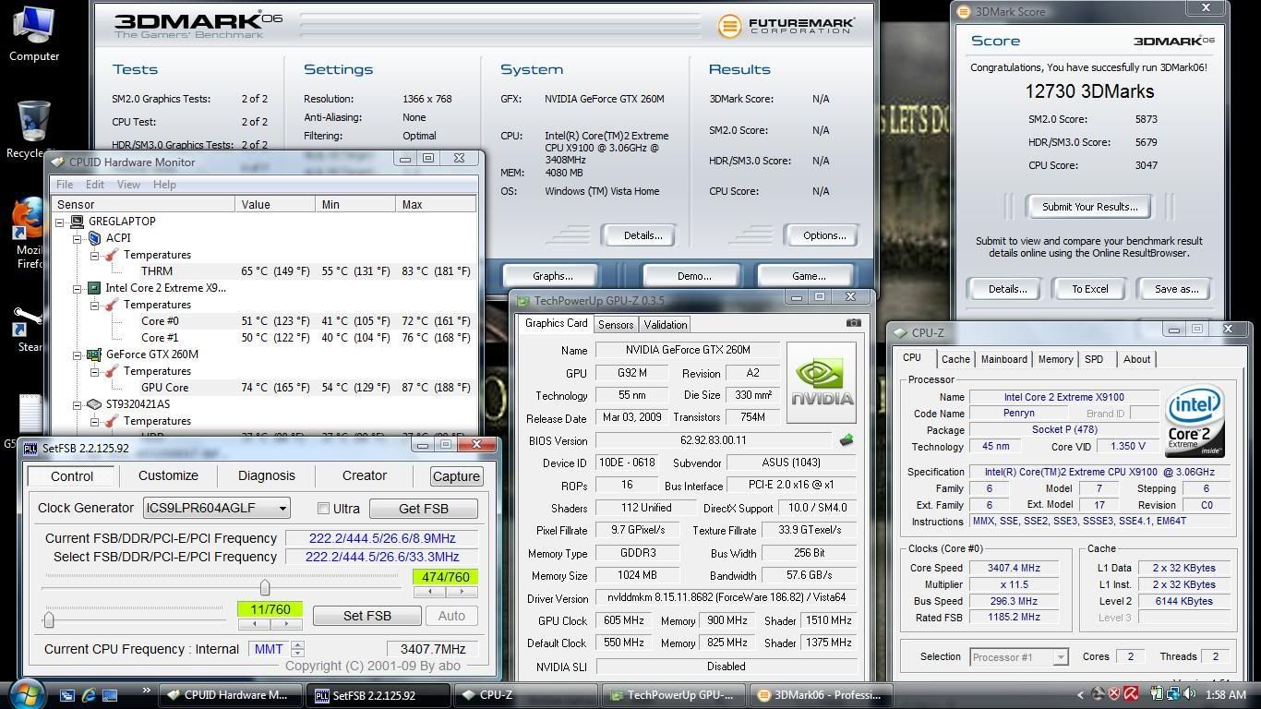The width and height of the screenshot is (1261, 709).
Task: Open the Computer desktop icon
Action: [34, 32]
